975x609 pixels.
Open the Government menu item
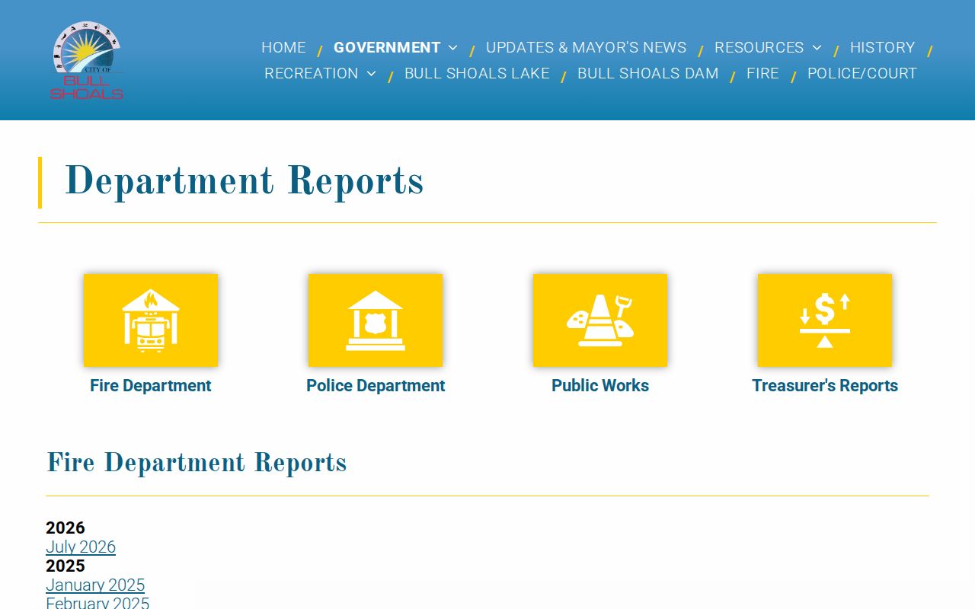(x=387, y=47)
